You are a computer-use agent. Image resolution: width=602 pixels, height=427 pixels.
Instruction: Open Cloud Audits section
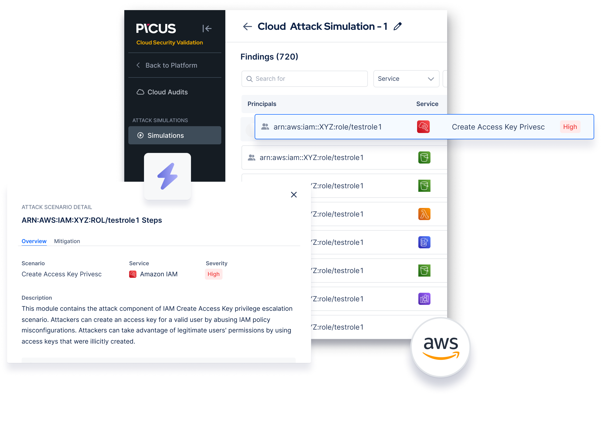[167, 92]
